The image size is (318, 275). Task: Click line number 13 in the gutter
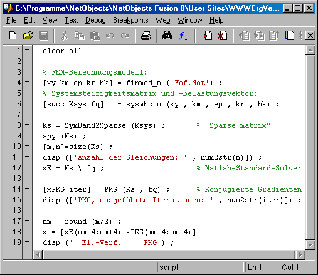pyautogui.click(x=17, y=179)
